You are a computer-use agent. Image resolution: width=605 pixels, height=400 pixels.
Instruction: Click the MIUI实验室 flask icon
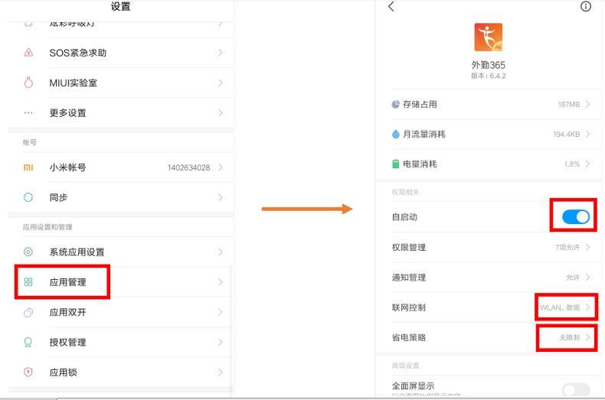tap(28, 83)
